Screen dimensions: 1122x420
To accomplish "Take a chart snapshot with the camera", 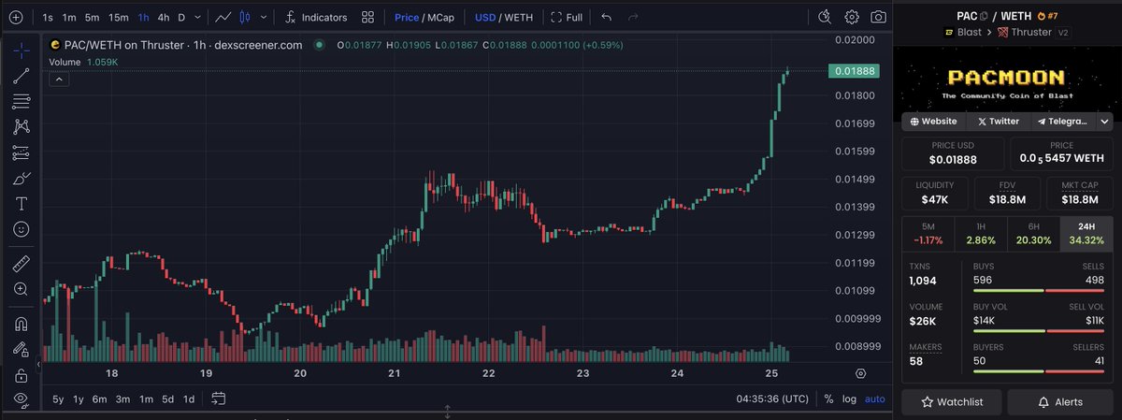I will (x=879, y=17).
